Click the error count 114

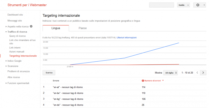pyautogui.click(x=144, y=87)
